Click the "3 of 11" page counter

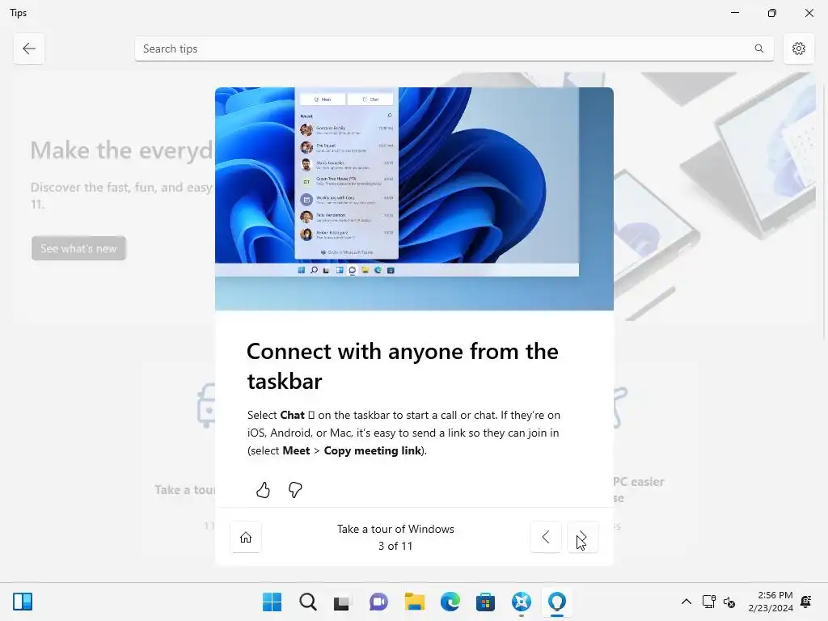pyautogui.click(x=395, y=546)
